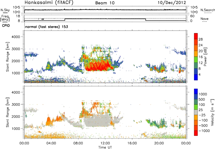This screenshot has height=149, width=215.
Task: Click the "1000" tick in the power panel
Action: (16, 73)
